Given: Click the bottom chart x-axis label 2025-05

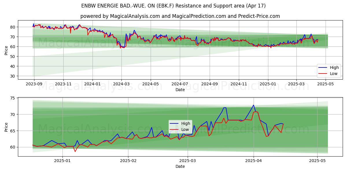Looking at the screenshot, I should click(317, 161).
